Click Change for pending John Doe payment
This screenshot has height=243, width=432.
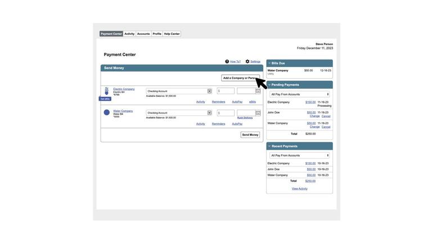(x=314, y=116)
